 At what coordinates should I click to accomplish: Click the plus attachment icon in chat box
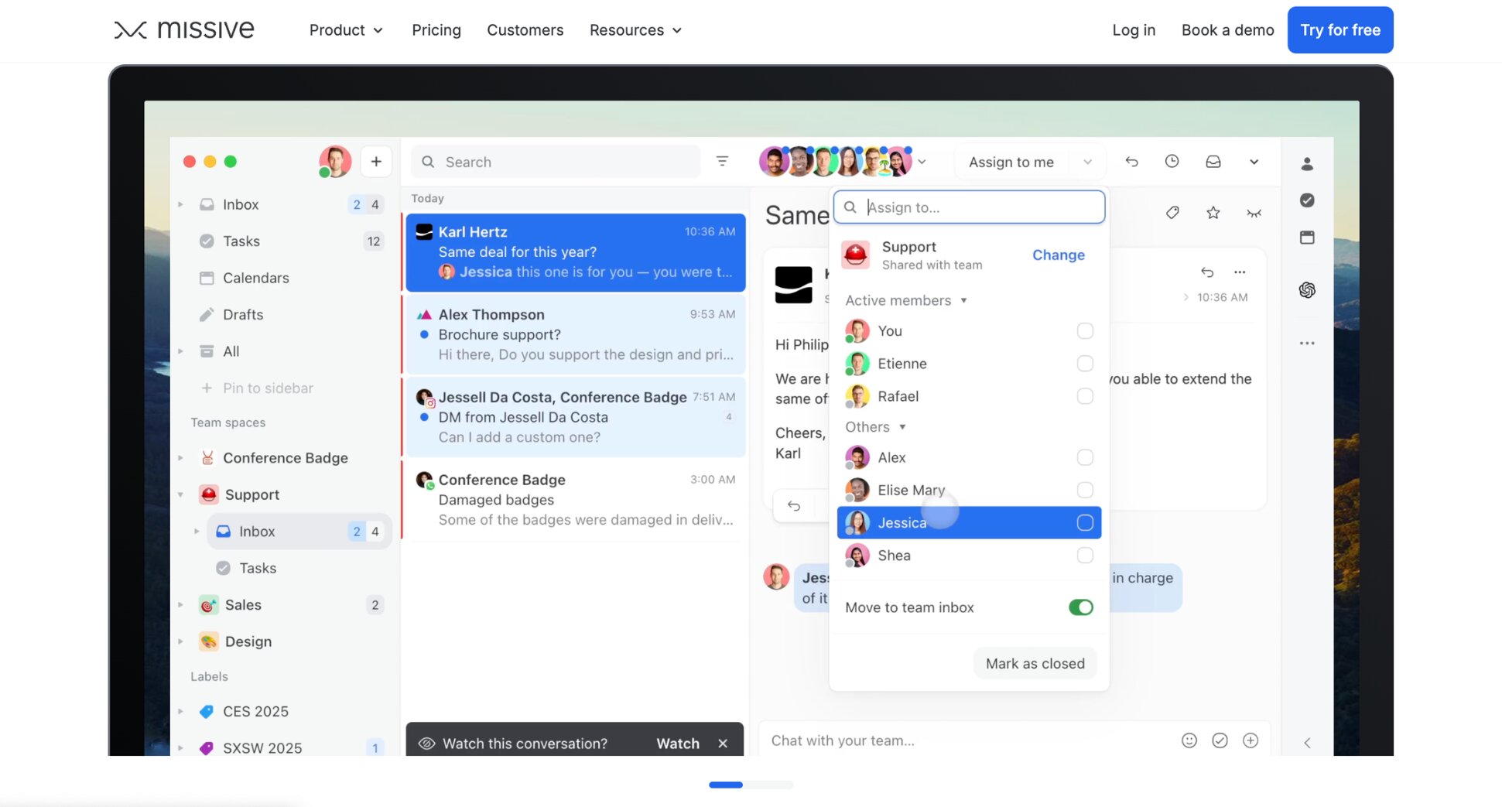[1251, 740]
